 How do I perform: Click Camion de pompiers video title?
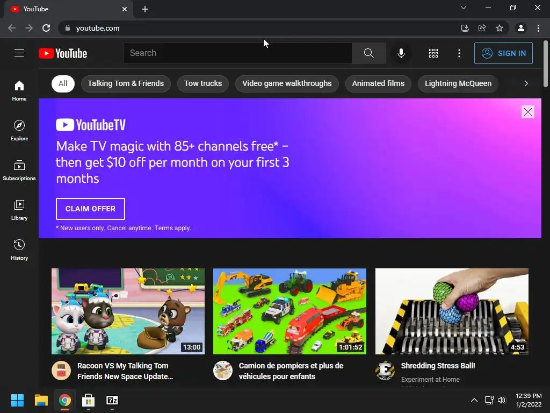(291, 371)
